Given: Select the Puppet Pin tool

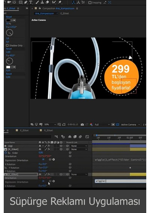Looking at the screenshot, I should tap(60, 2).
